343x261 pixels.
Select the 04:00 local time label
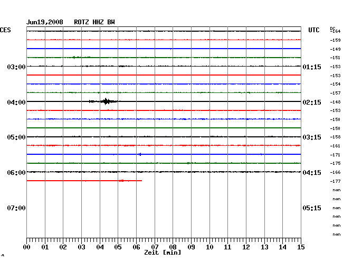(16, 102)
